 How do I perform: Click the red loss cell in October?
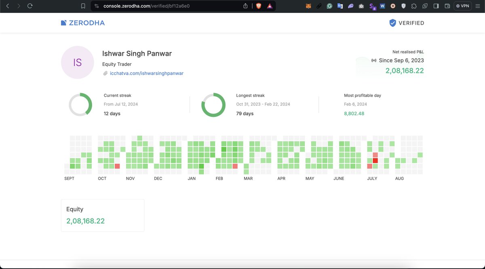[x=117, y=166]
